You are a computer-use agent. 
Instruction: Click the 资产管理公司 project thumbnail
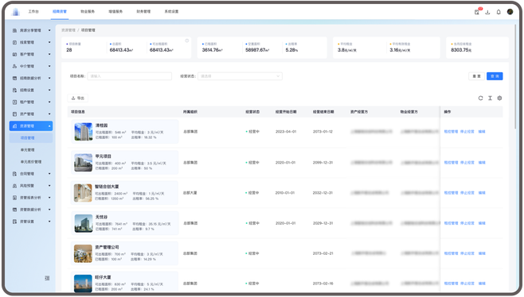coord(83,253)
